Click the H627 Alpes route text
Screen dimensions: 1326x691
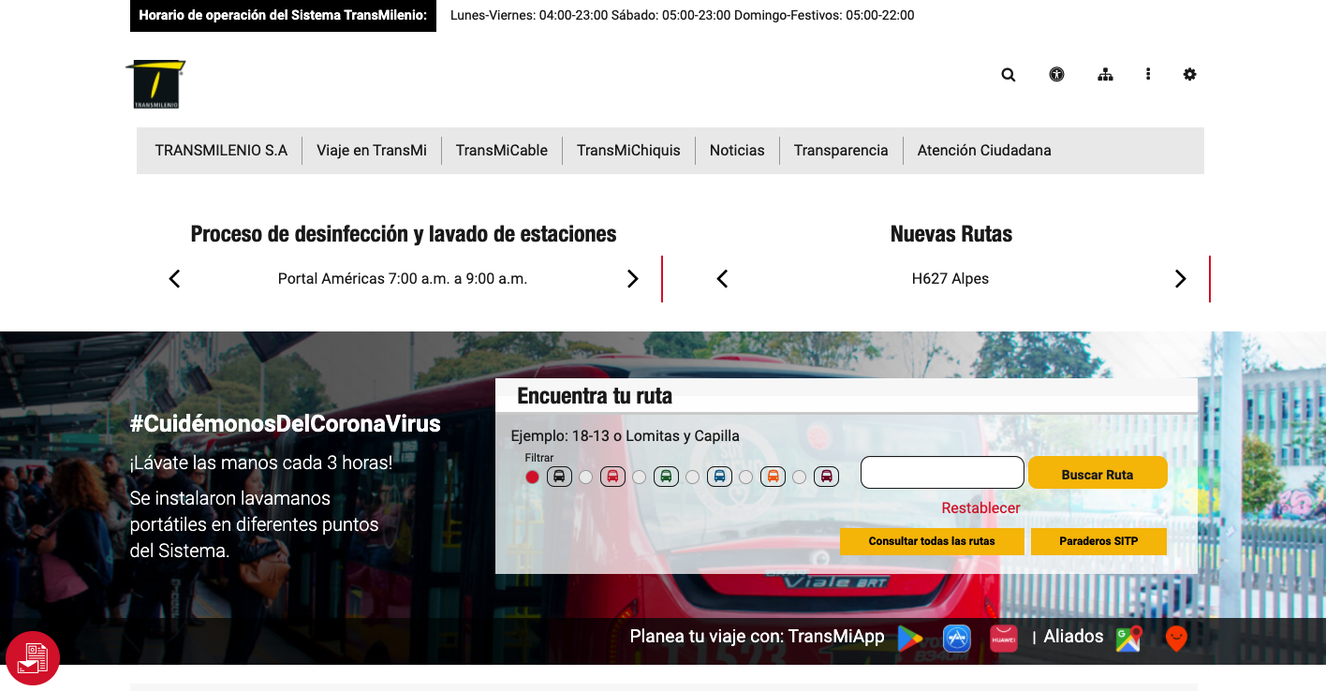950,279
